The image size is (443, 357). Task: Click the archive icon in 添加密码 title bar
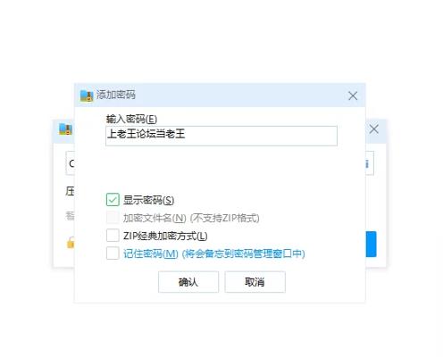[87, 95]
